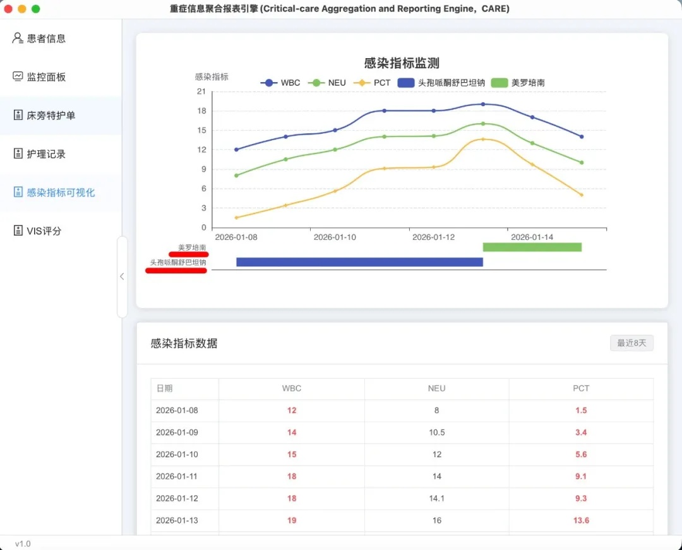
Task: Click the 床旁特护单 document icon
Action: (18, 115)
